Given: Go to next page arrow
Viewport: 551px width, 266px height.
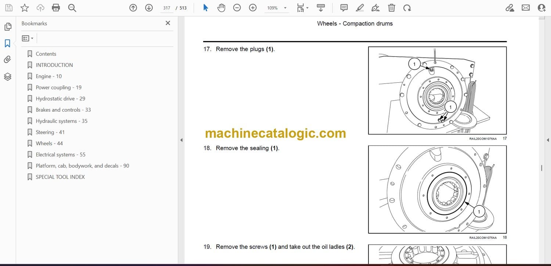Looking at the screenshot, I should pyautogui.click(x=149, y=8).
